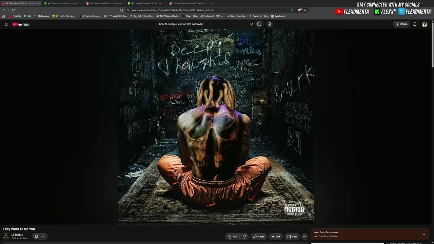Click the browser address bar URL
Image resolution: width=434 pixels, height=244 pixels.
coord(172,10)
